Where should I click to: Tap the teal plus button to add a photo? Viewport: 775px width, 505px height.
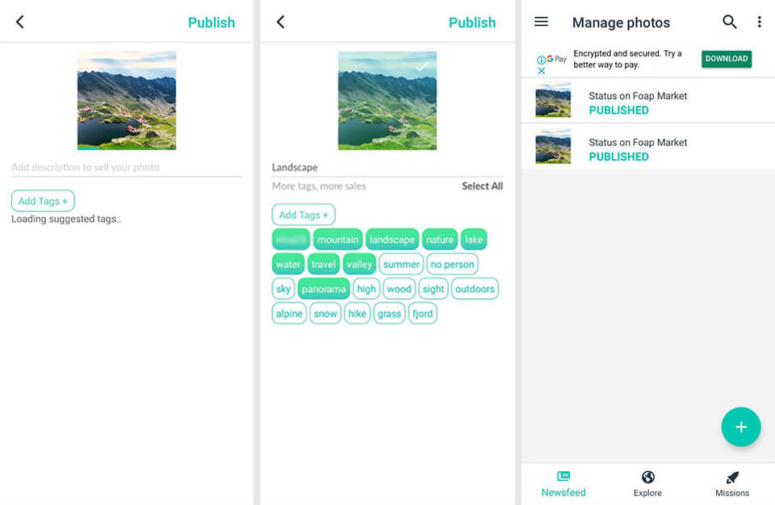[741, 427]
